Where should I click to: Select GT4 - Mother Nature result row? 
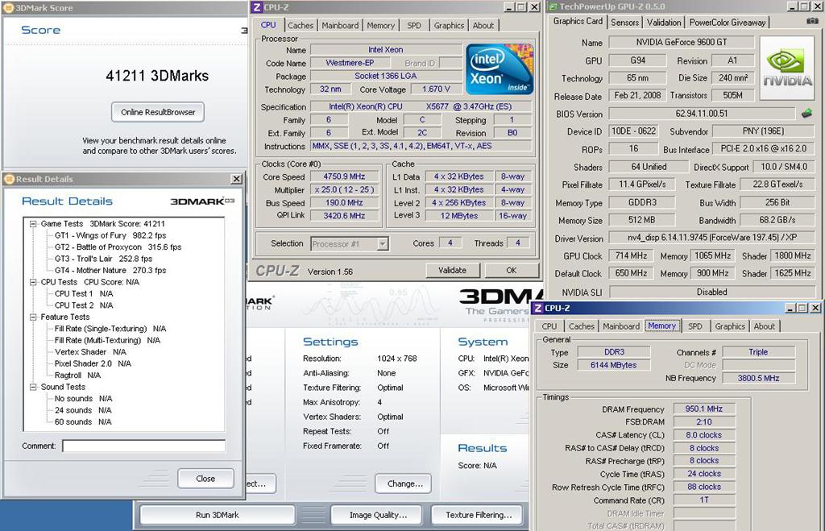click(110, 270)
